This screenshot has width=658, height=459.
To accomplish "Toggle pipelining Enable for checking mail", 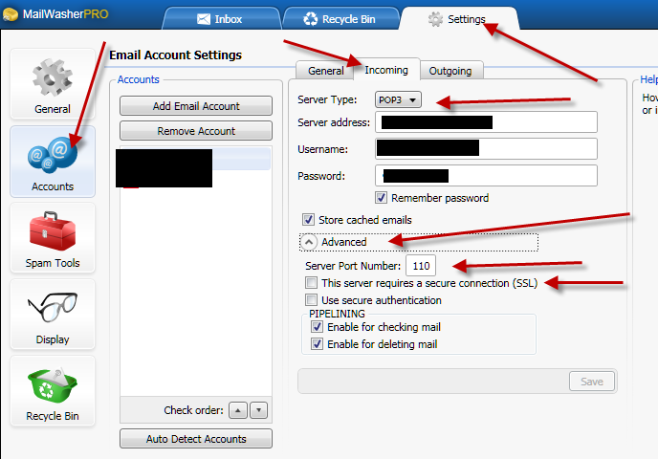I will click(317, 327).
